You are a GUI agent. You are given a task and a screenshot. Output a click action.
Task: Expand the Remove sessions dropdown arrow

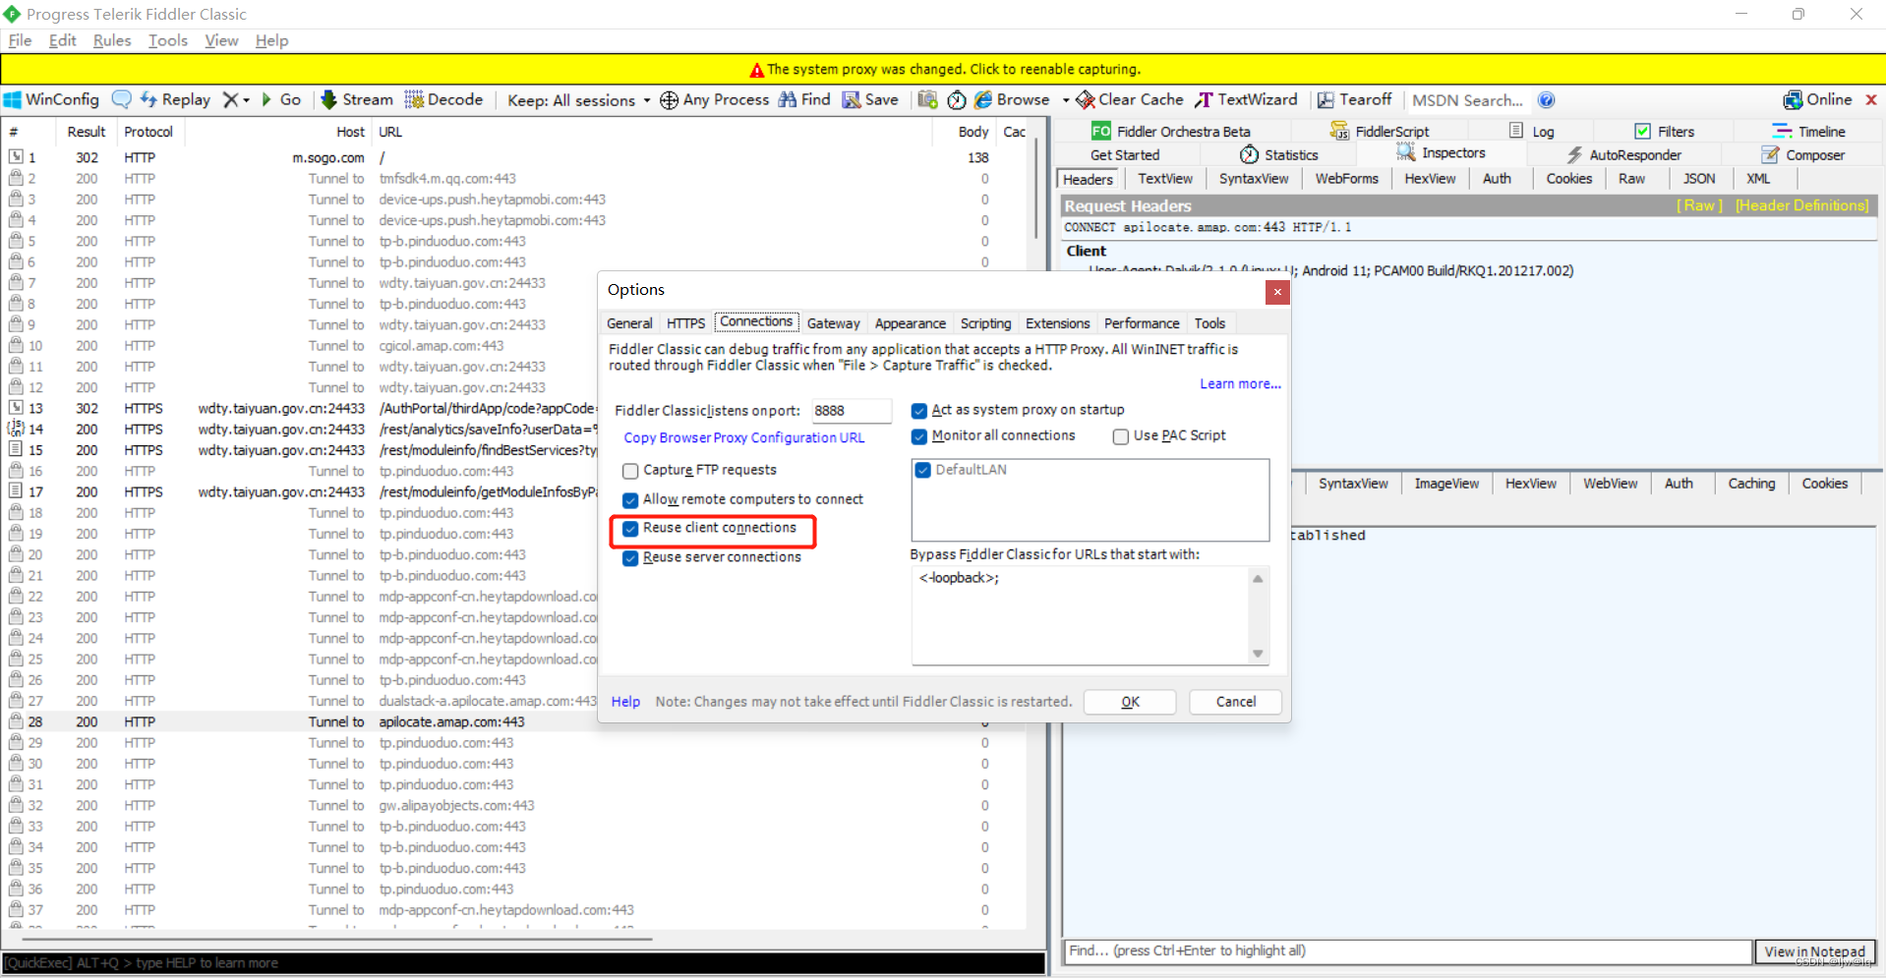[x=247, y=100]
